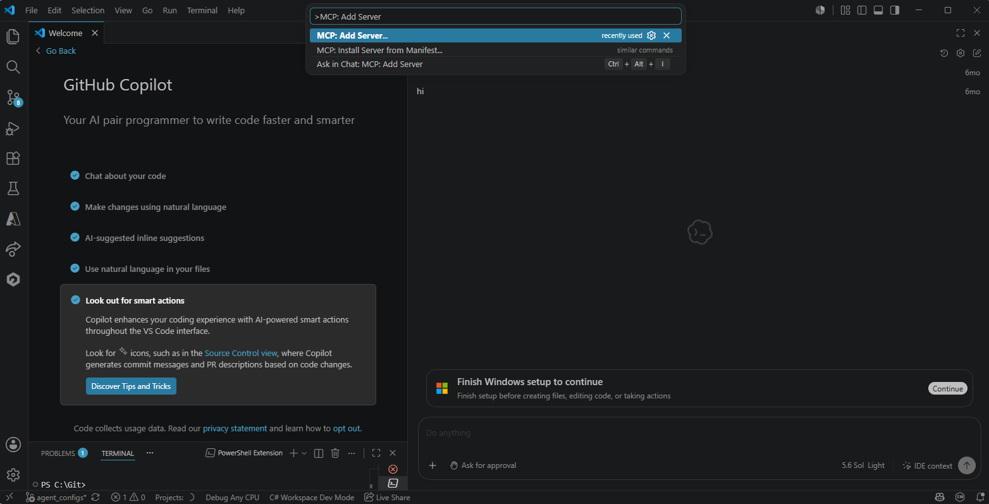Start a new chat with compose icon

[977, 53]
